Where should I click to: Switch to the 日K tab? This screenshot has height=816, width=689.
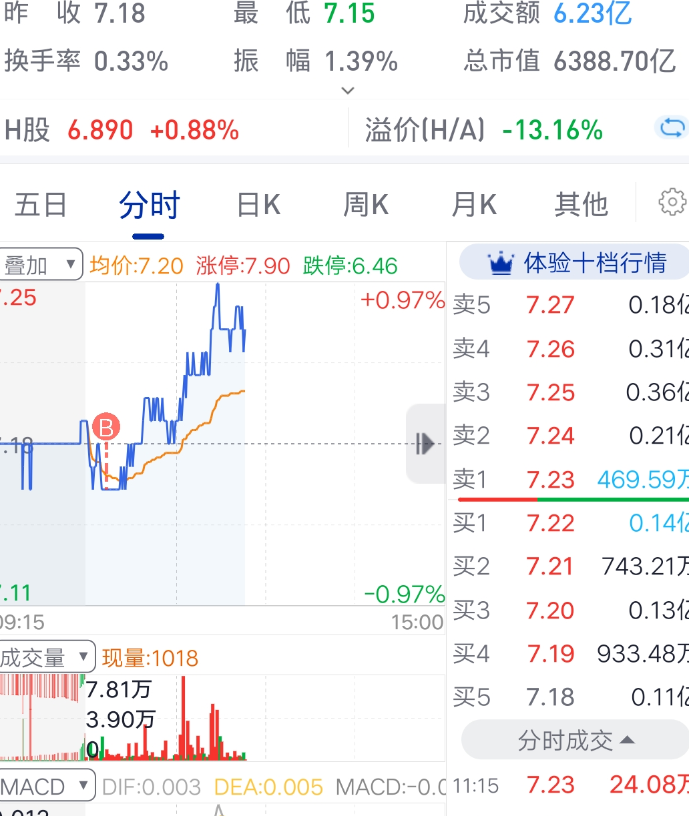(258, 204)
